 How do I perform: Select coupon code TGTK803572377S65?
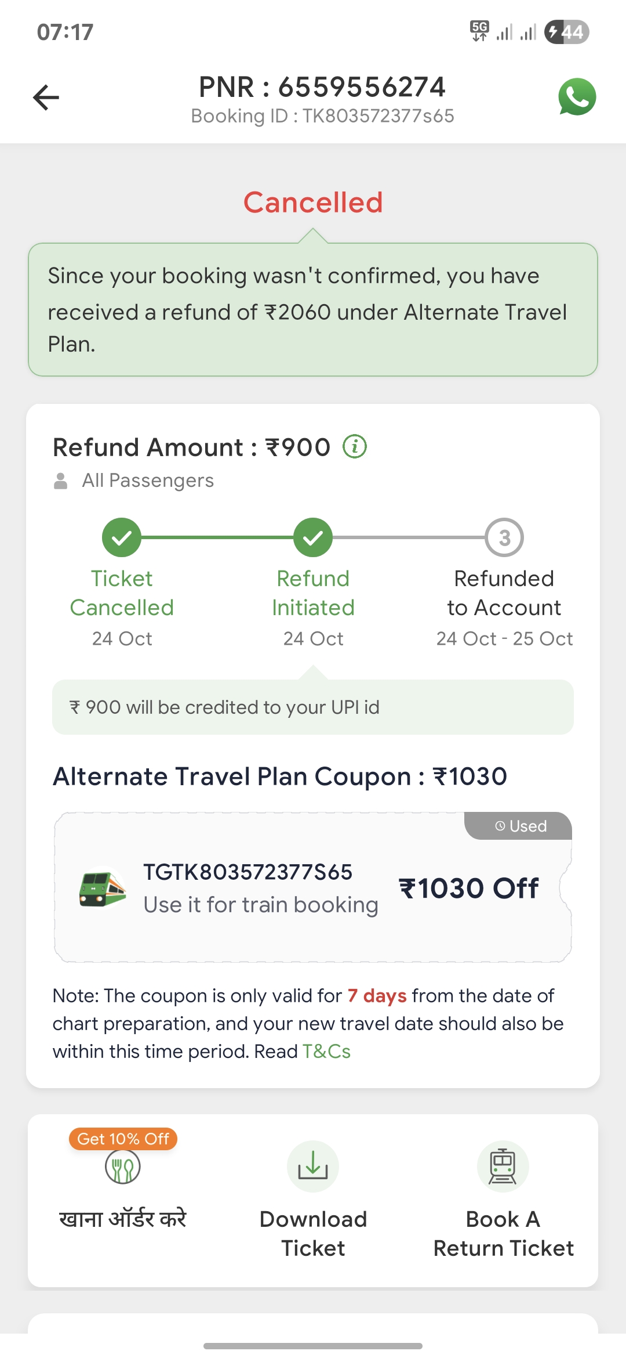[x=248, y=872]
